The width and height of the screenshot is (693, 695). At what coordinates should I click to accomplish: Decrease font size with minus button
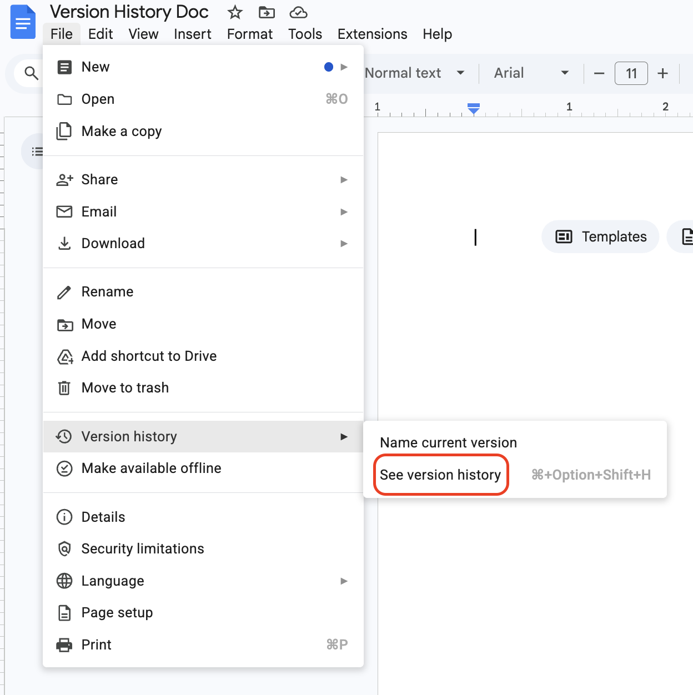[x=599, y=73]
